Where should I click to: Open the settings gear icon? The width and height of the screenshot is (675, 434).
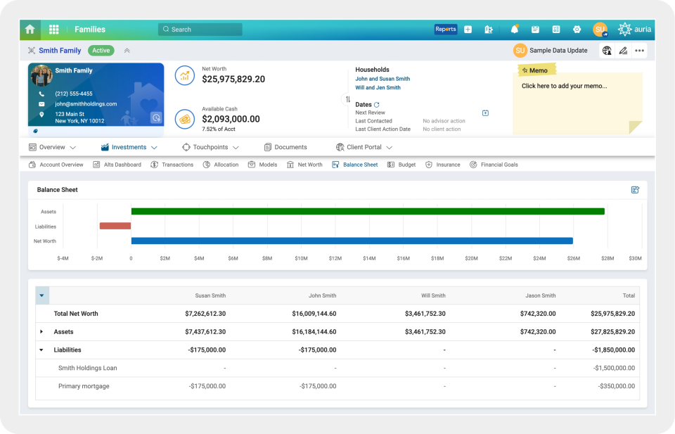click(x=577, y=30)
